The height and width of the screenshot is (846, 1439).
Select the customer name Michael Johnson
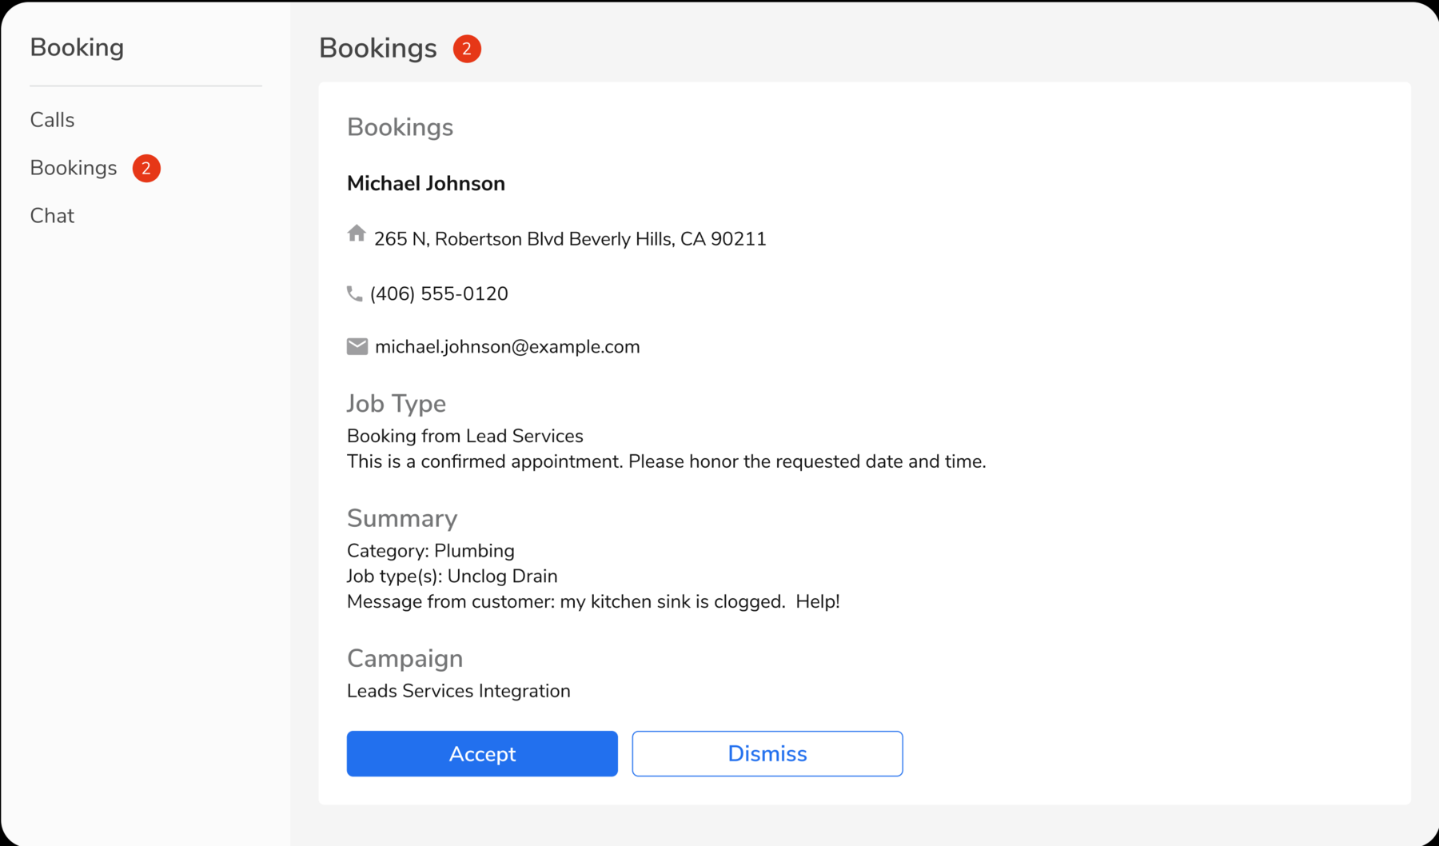[x=425, y=183]
